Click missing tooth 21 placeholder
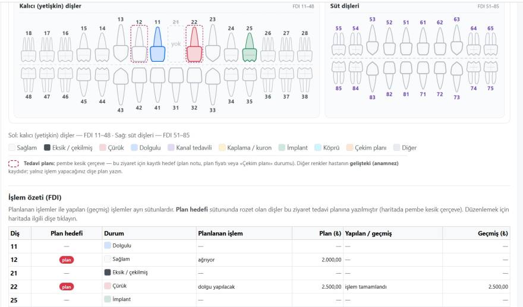This screenshot has height=307, width=523. (176, 44)
